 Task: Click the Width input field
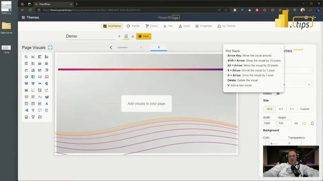270,123
